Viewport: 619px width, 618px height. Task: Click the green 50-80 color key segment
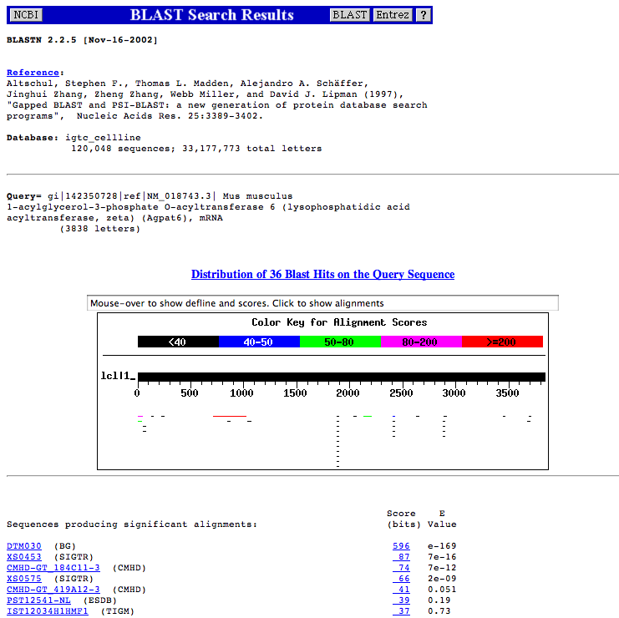pyautogui.click(x=340, y=342)
